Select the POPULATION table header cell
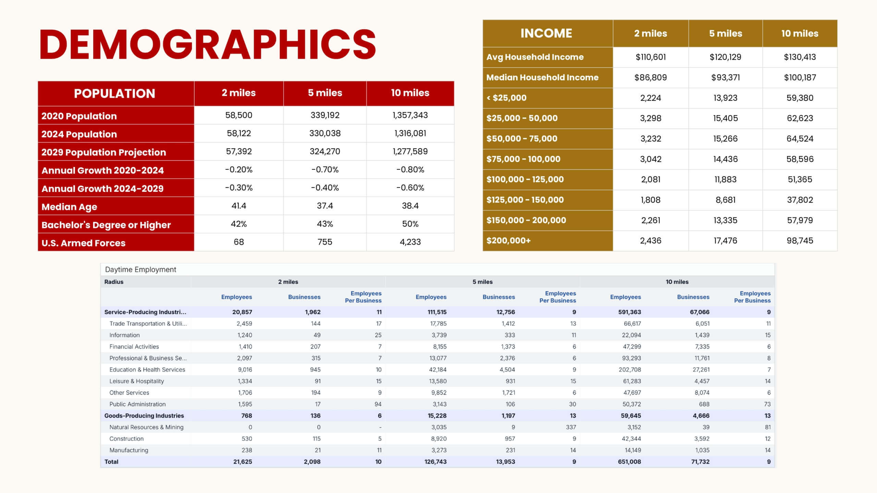Screen dimensions: 877x493 click(115, 93)
